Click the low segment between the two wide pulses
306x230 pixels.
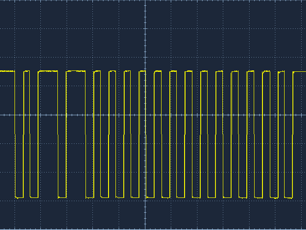[x=62, y=197]
